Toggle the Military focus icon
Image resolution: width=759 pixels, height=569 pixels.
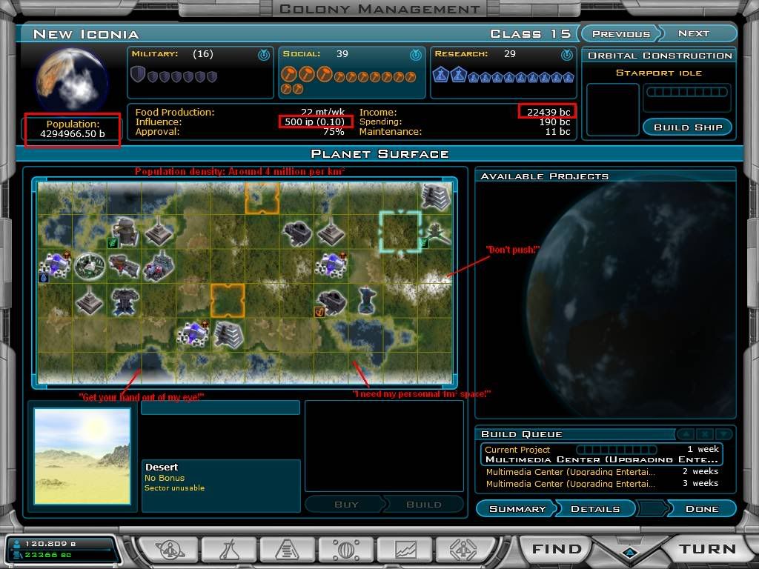(264, 55)
